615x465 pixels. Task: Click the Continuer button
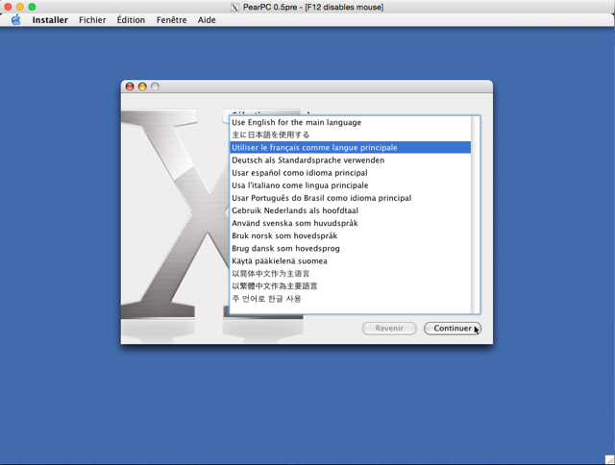point(453,329)
